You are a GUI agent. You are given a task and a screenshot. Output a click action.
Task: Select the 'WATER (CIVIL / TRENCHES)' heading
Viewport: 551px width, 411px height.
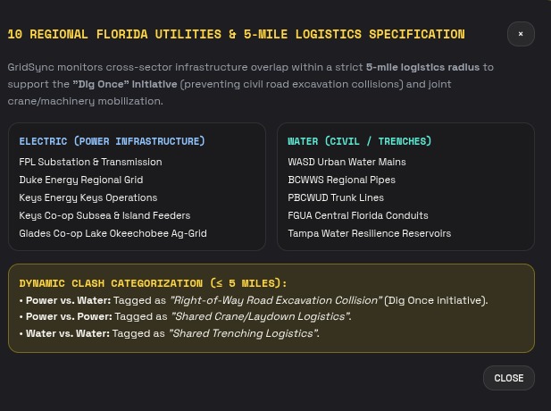[x=360, y=141]
